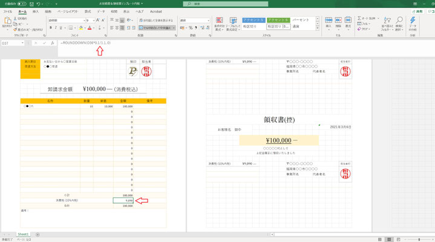Click the Cut scissors icon
The image size is (435, 242).
pyautogui.click(x=16, y=18)
